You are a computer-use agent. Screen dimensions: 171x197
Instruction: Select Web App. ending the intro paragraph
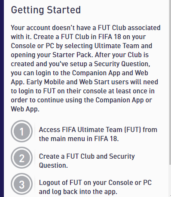click(25, 109)
